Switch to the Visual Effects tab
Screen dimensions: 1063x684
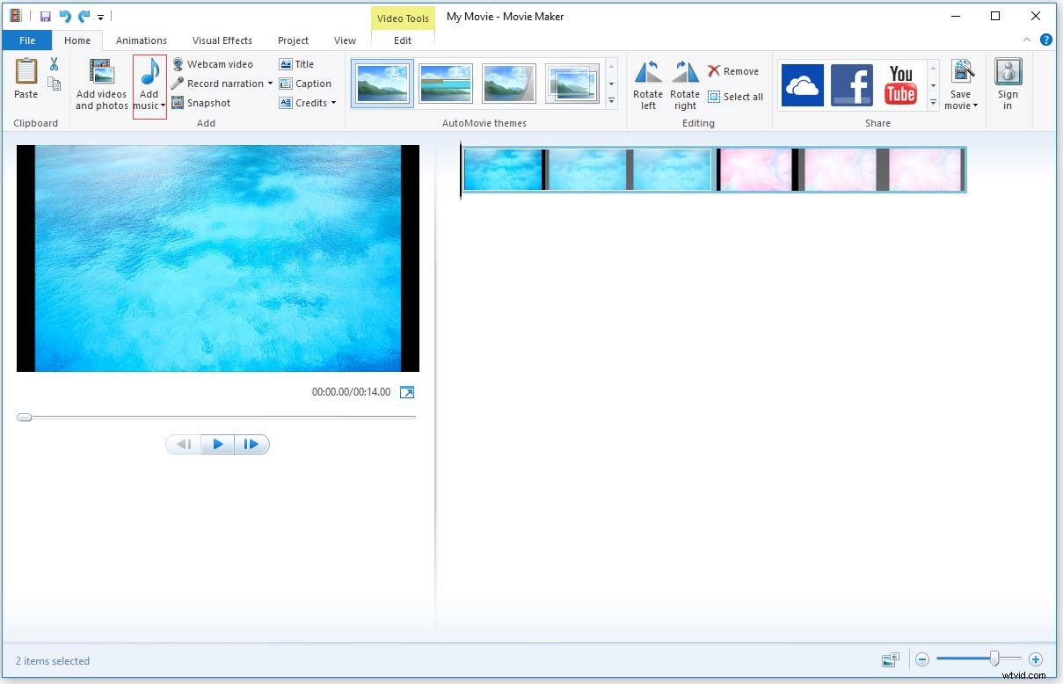pyautogui.click(x=222, y=40)
